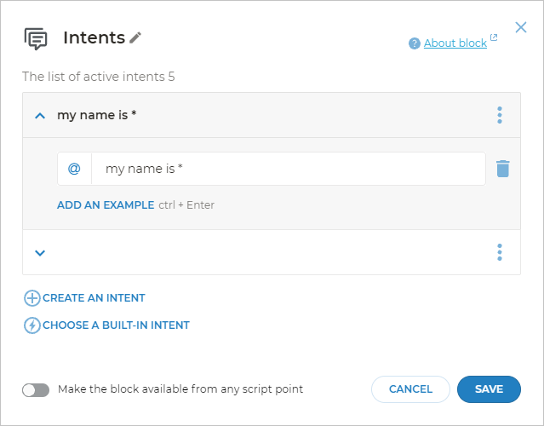The height and width of the screenshot is (426, 544).
Task: Expand the second unnamed intent
Action: 40,252
